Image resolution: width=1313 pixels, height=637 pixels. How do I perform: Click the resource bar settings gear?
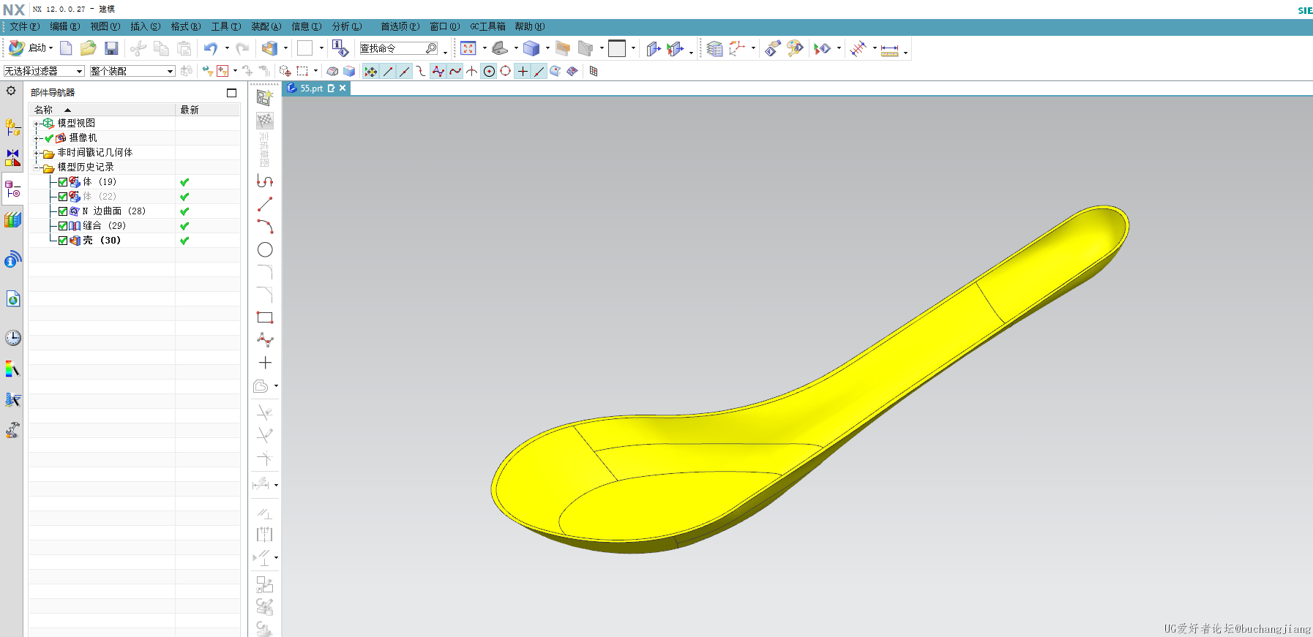tap(11, 91)
